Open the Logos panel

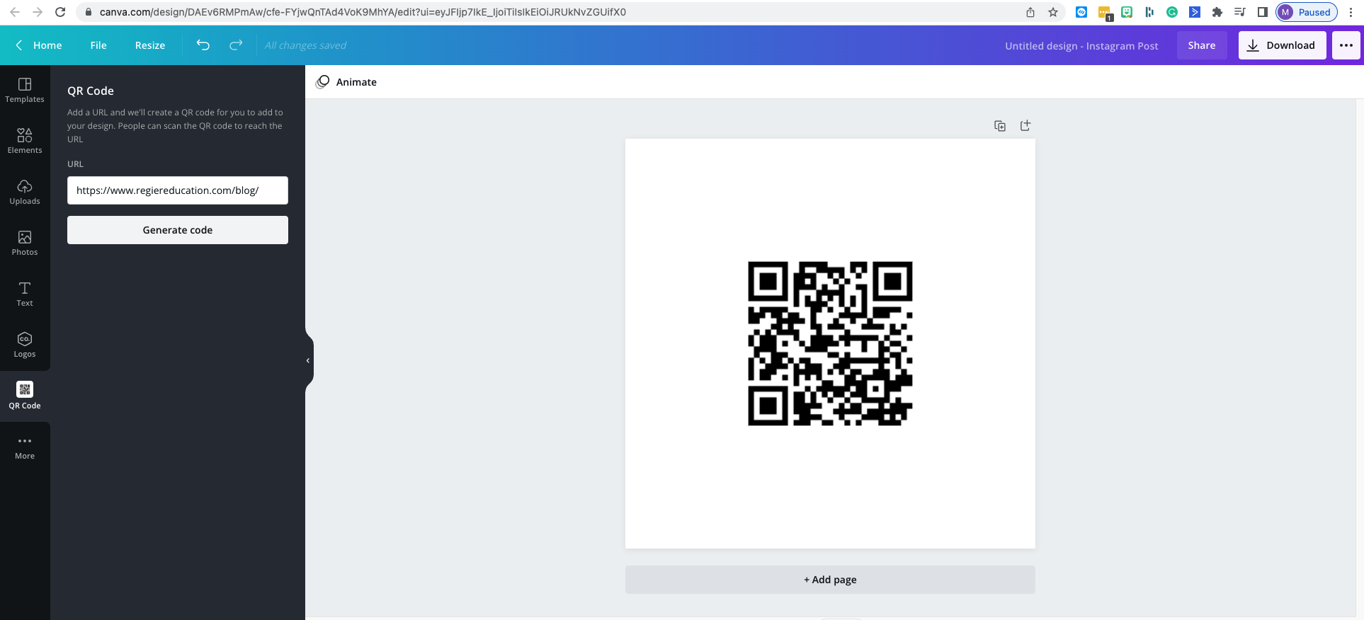point(25,345)
